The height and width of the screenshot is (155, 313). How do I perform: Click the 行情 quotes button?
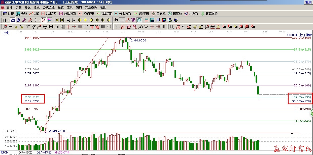[x=8, y=14]
